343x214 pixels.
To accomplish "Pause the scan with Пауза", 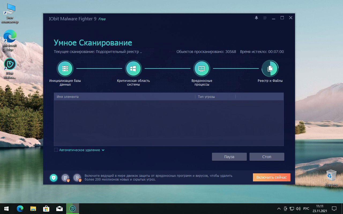I will click(x=229, y=157).
